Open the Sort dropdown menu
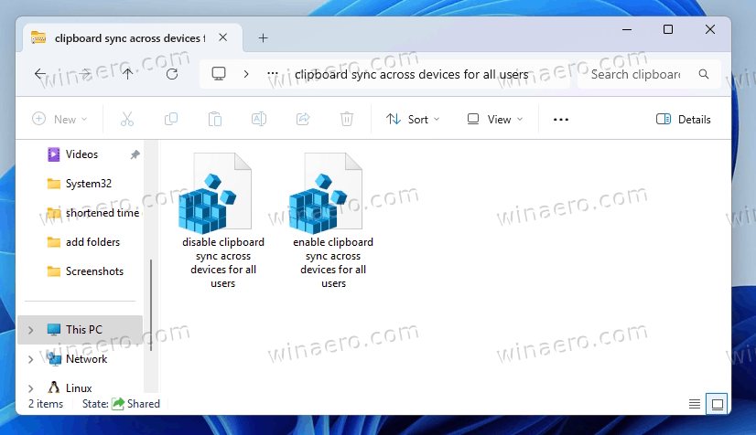The width and height of the screenshot is (756, 435). [x=413, y=119]
